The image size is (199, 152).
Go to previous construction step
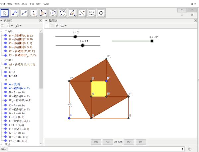[x=108, y=142]
